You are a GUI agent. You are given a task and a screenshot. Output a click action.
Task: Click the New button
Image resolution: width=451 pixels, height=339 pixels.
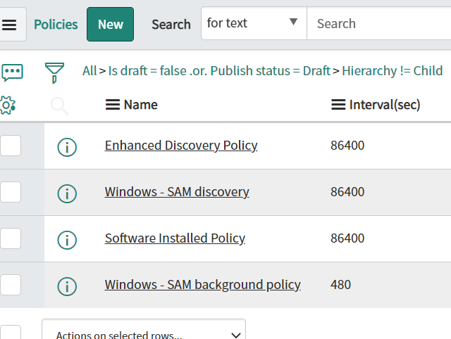pyautogui.click(x=111, y=25)
